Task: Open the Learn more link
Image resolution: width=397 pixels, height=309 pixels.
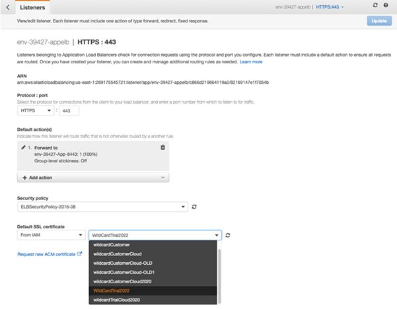Action: (x=251, y=61)
